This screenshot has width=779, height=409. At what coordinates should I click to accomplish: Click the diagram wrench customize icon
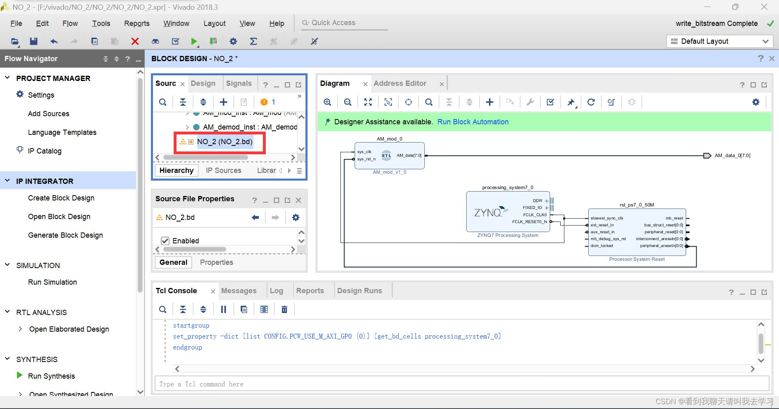(x=530, y=102)
